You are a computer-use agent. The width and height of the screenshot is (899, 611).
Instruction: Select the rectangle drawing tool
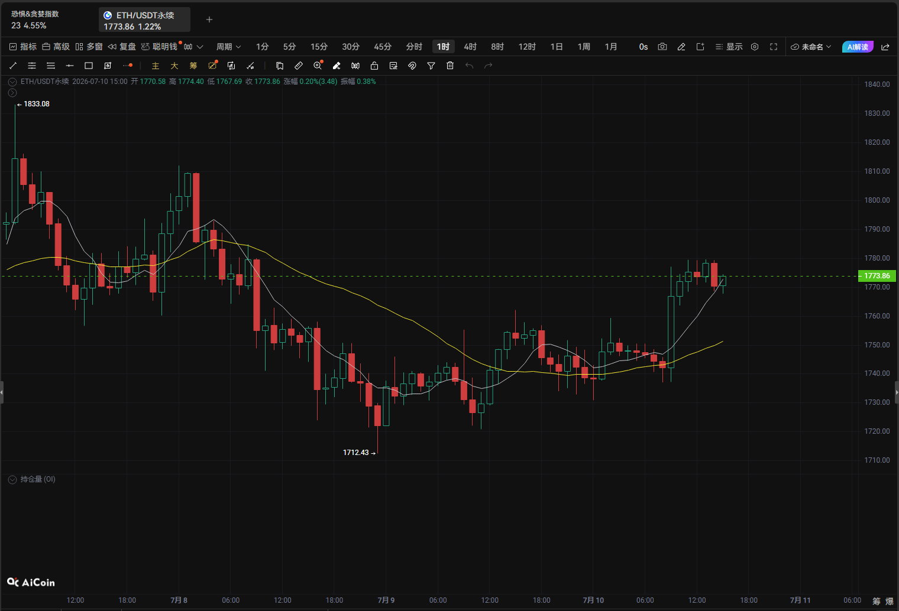(89, 66)
